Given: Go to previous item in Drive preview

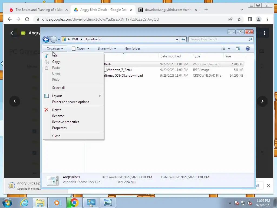Looking at the screenshot, I should pos(15,101).
